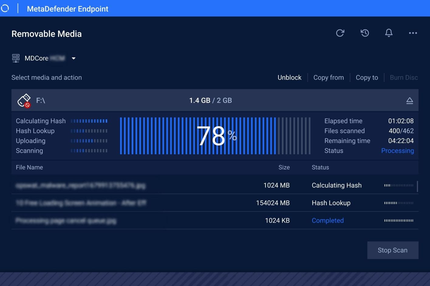Click the refresh icon in header

click(340, 33)
